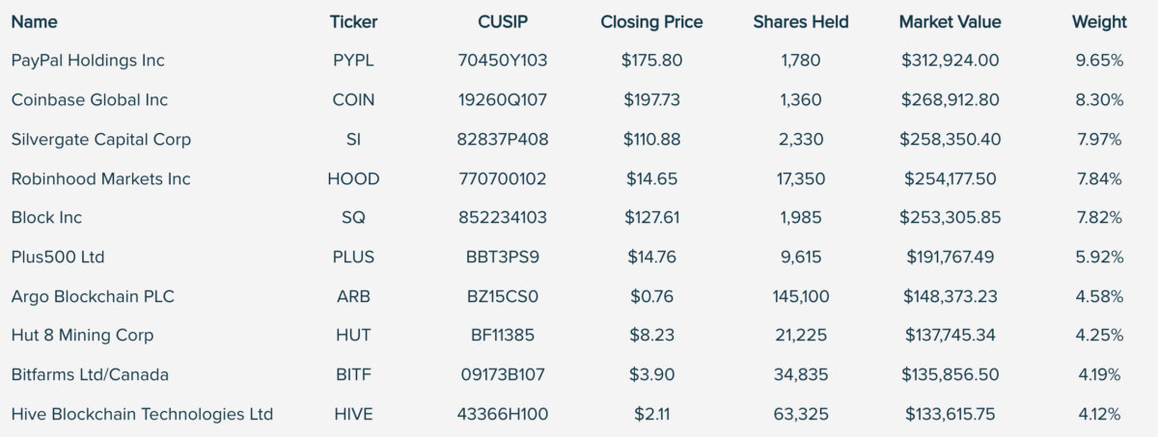Image resolution: width=1158 pixels, height=437 pixels.
Task: Click the Name column header
Action: [x=34, y=21]
